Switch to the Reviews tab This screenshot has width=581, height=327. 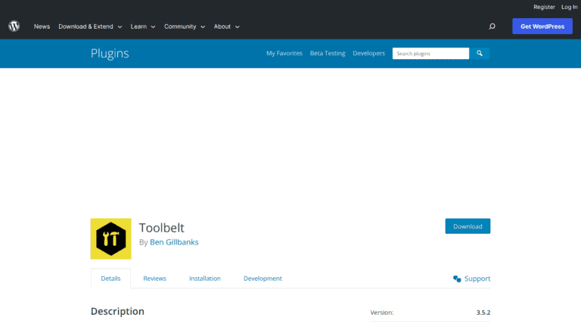click(154, 279)
